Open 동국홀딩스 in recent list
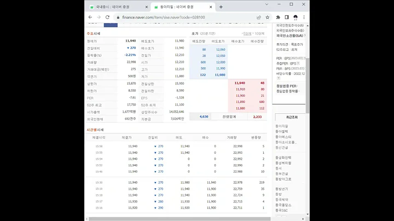The height and width of the screenshot is (221, 394). point(283,205)
